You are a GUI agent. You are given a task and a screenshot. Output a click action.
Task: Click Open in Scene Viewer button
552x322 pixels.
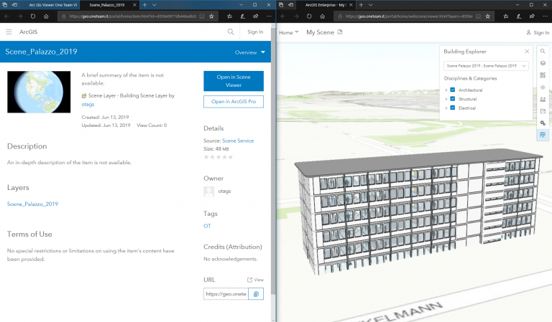click(234, 81)
